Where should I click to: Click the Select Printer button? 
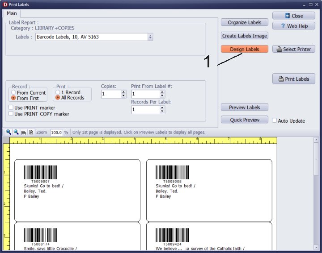click(x=293, y=49)
